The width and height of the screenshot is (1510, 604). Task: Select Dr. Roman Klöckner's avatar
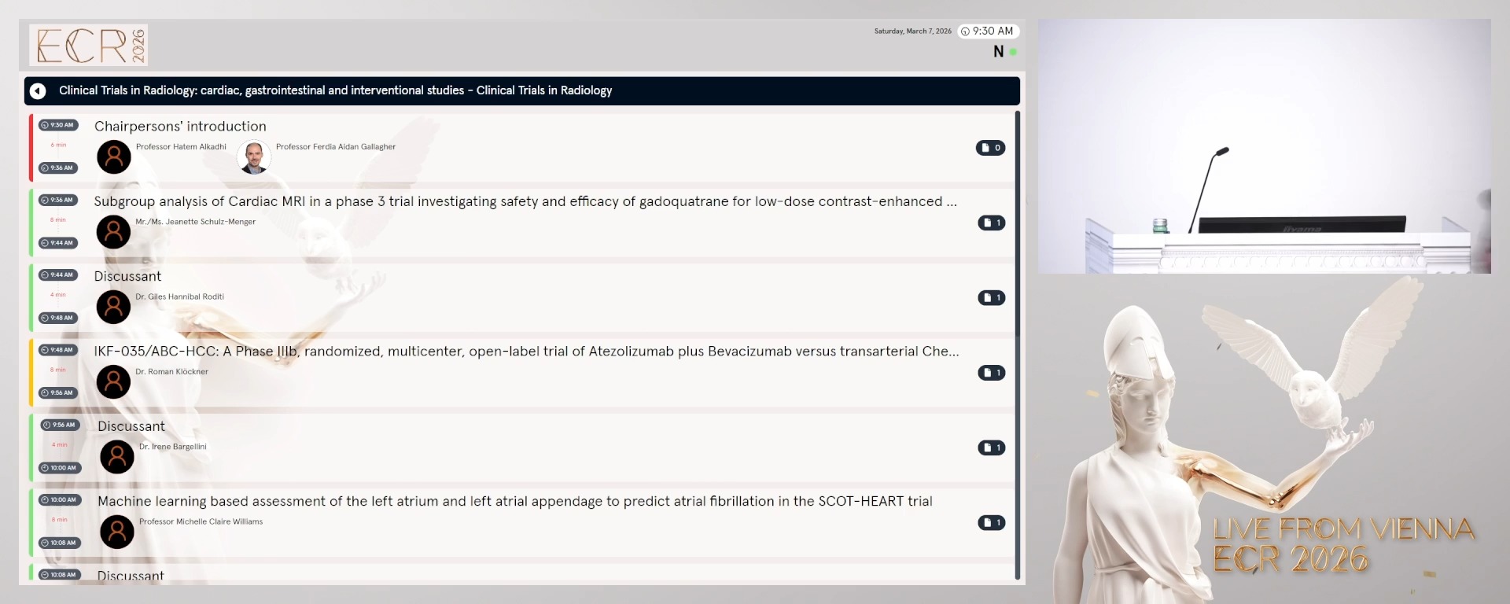(114, 382)
